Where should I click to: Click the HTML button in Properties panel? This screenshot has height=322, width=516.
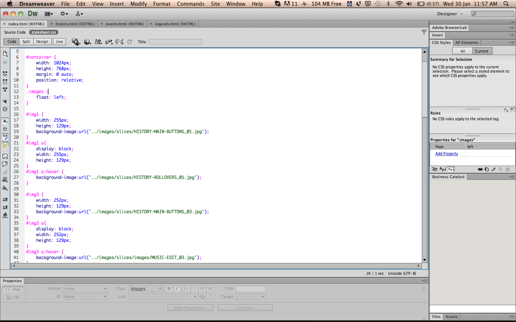click(13, 290)
